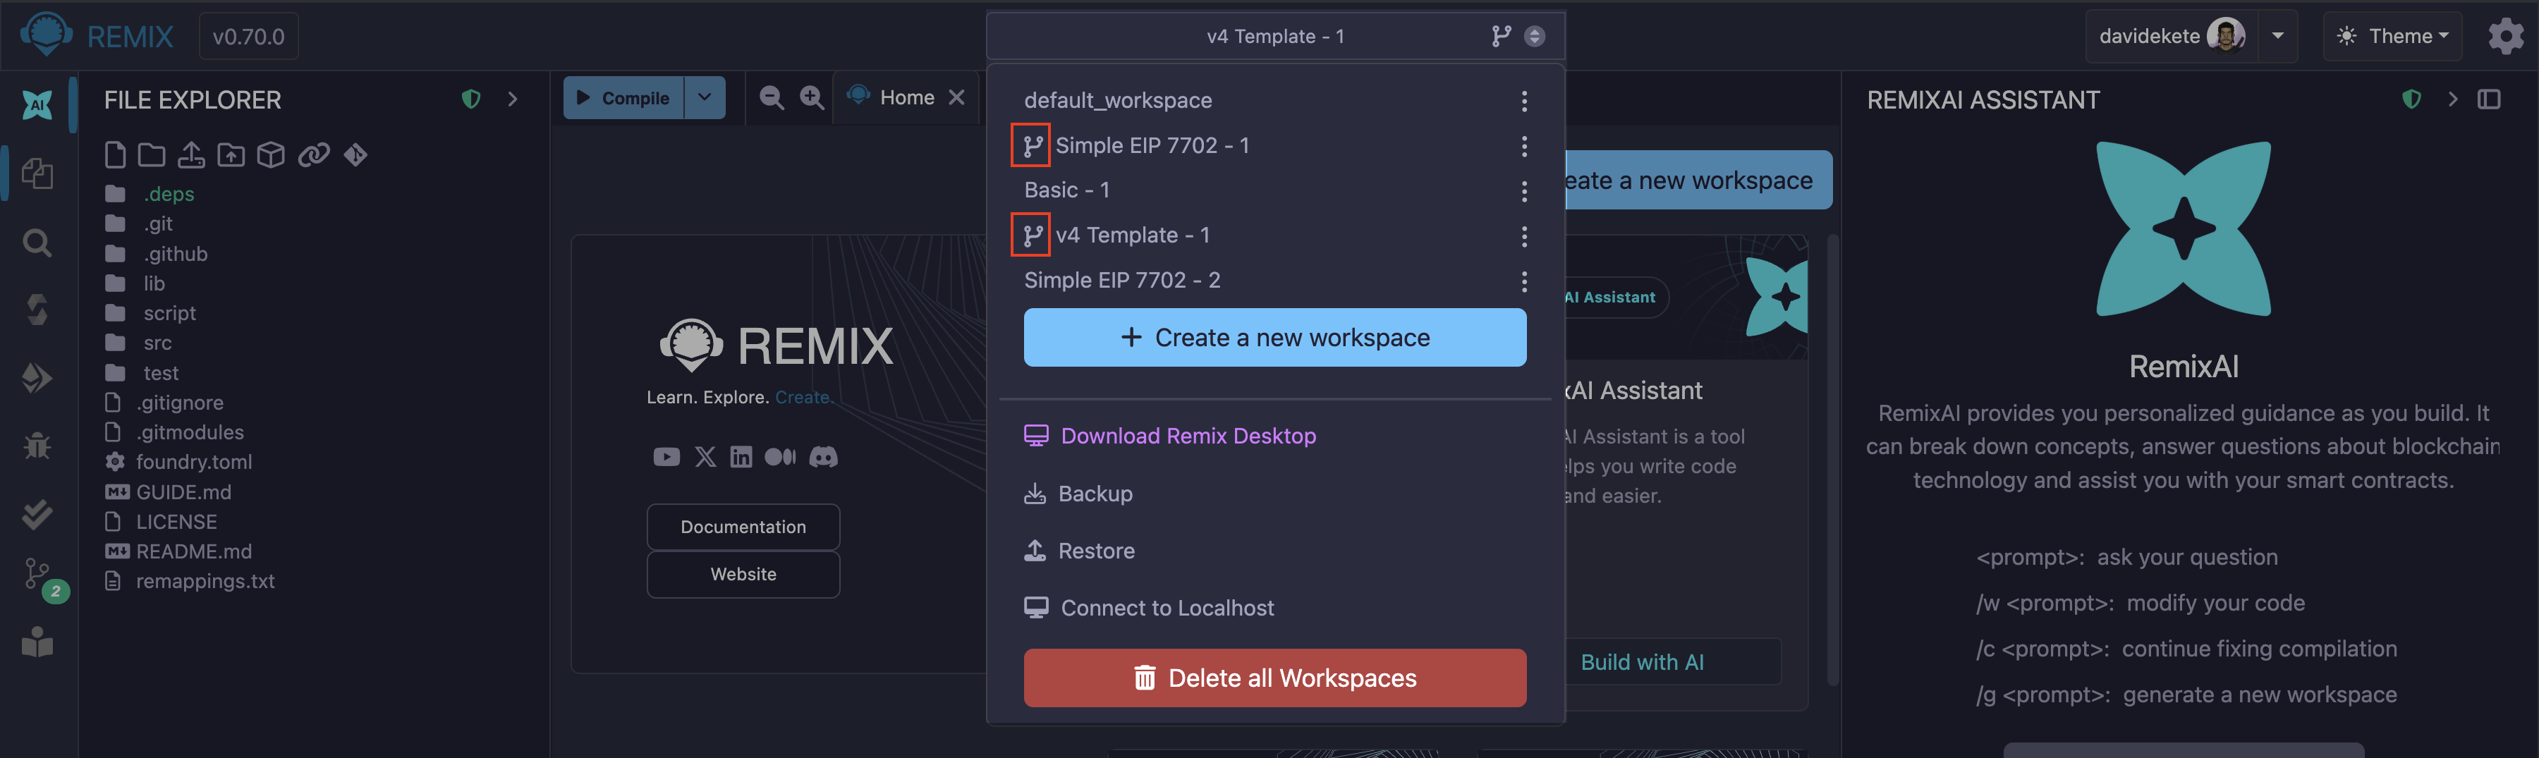The height and width of the screenshot is (758, 2539).
Task: Switch to Simple EIP 7702 - 2 workspace
Action: pyautogui.click(x=1121, y=281)
